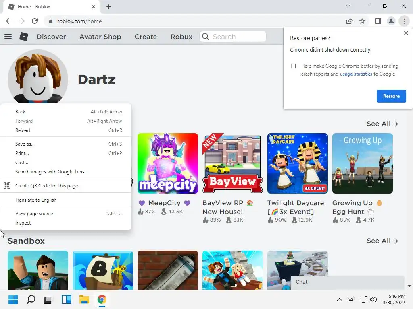Open the Roblox hamburger navigation menu
The width and height of the screenshot is (413, 309).
pyautogui.click(x=8, y=37)
